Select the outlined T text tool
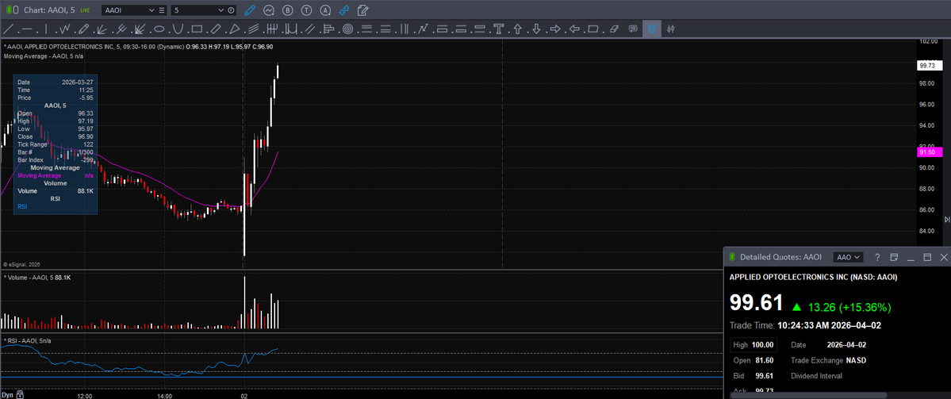The height and width of the screenshot is (399, 951). pyautogui.click(x=499, y=29)
